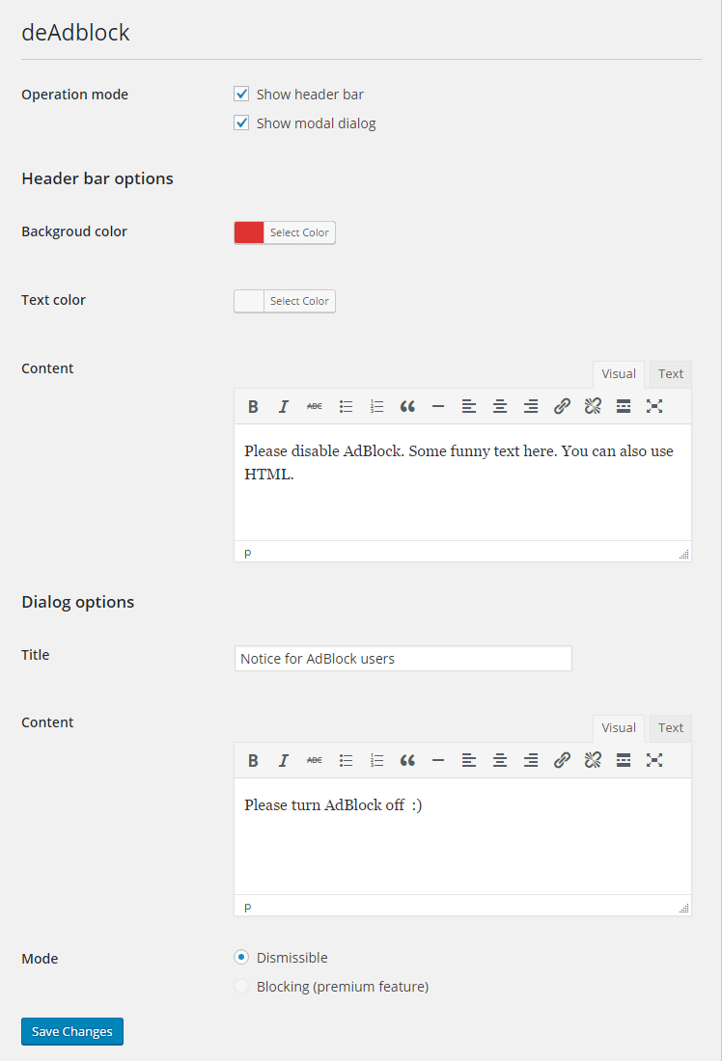Click into Dialog content text area
This screenshot has width=722, height=1061.
coord(462,836)
